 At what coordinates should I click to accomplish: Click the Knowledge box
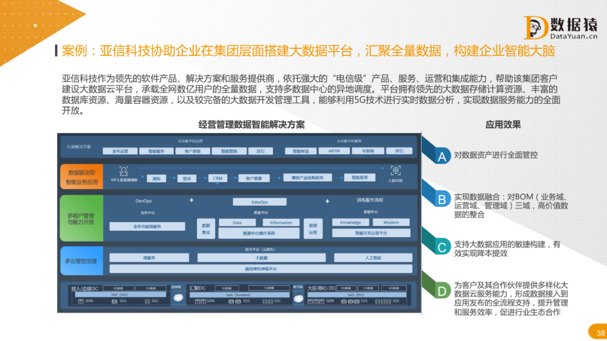350,222
